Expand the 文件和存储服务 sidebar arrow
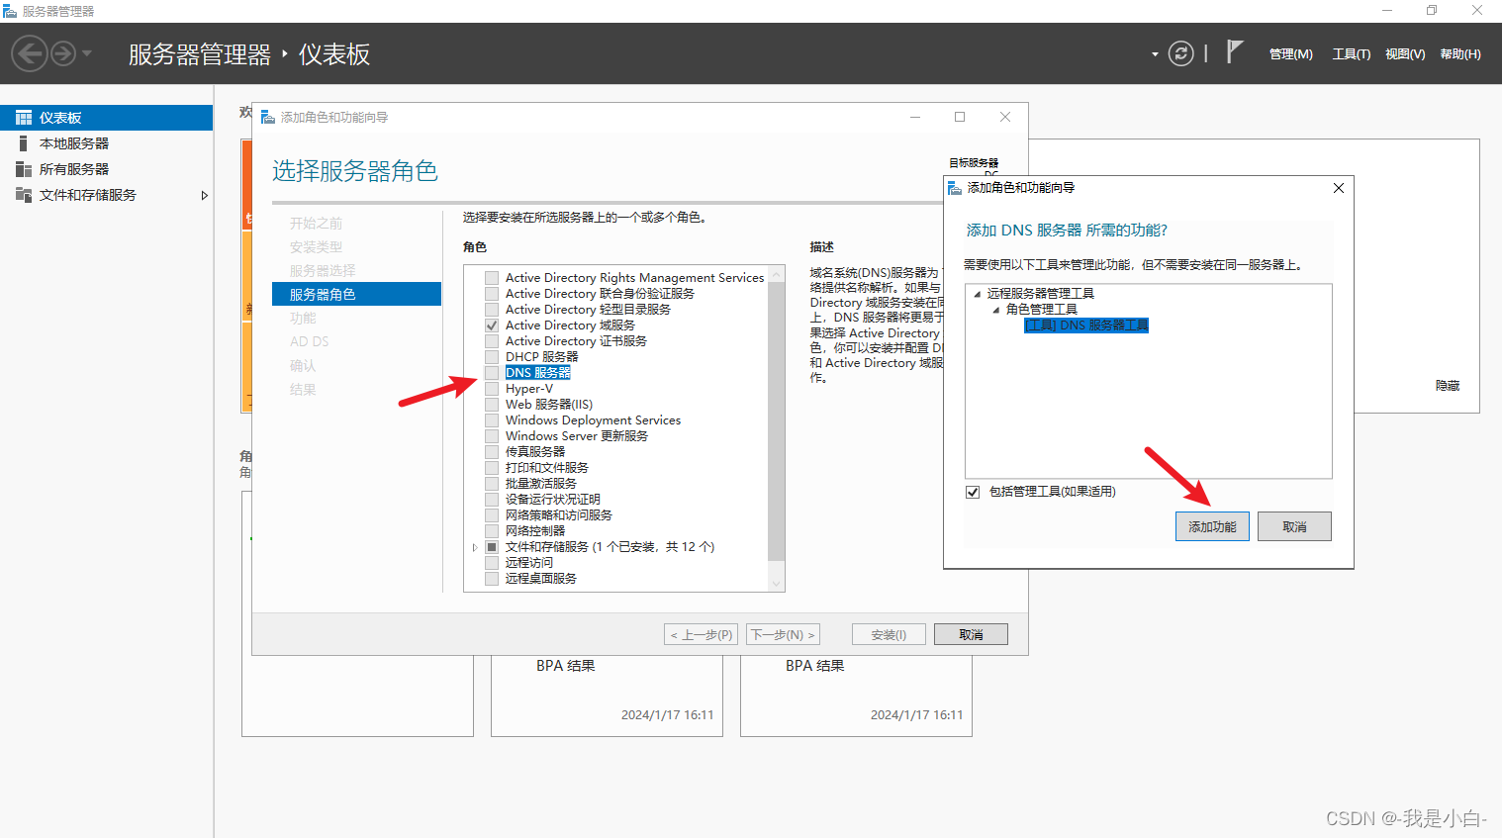Image resolution: width=1502 pixels, height=838 pixels. [204, 195]
